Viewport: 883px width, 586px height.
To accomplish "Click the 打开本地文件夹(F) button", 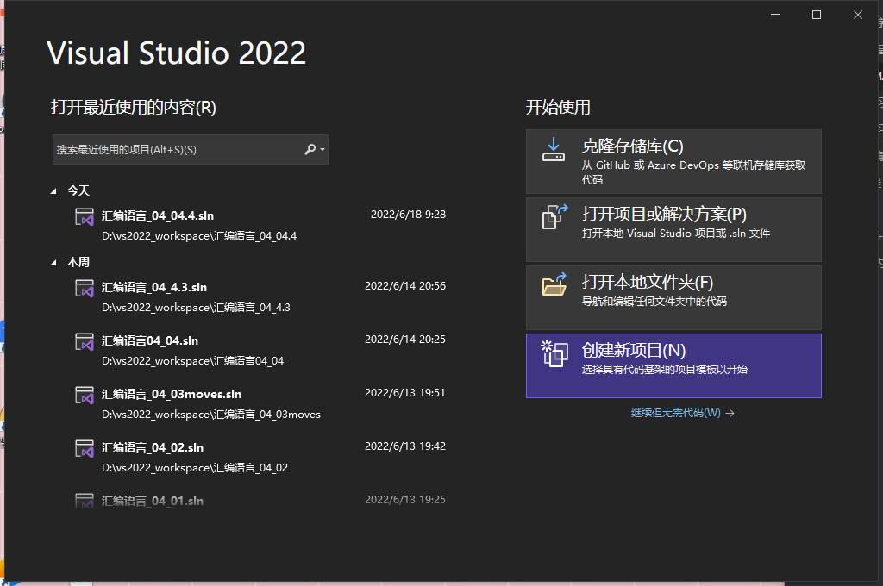I will point(673,296).
